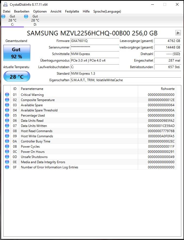Select the Power On Hours parameter name
Viewport: 184px width, 240px height.
tap(33, 152)
